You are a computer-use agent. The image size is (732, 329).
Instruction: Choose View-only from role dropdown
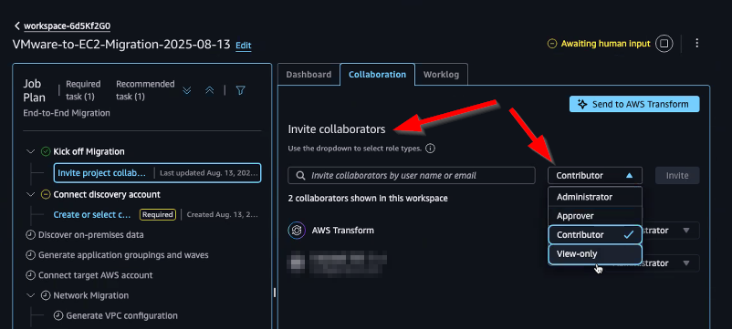click(595, 254)
